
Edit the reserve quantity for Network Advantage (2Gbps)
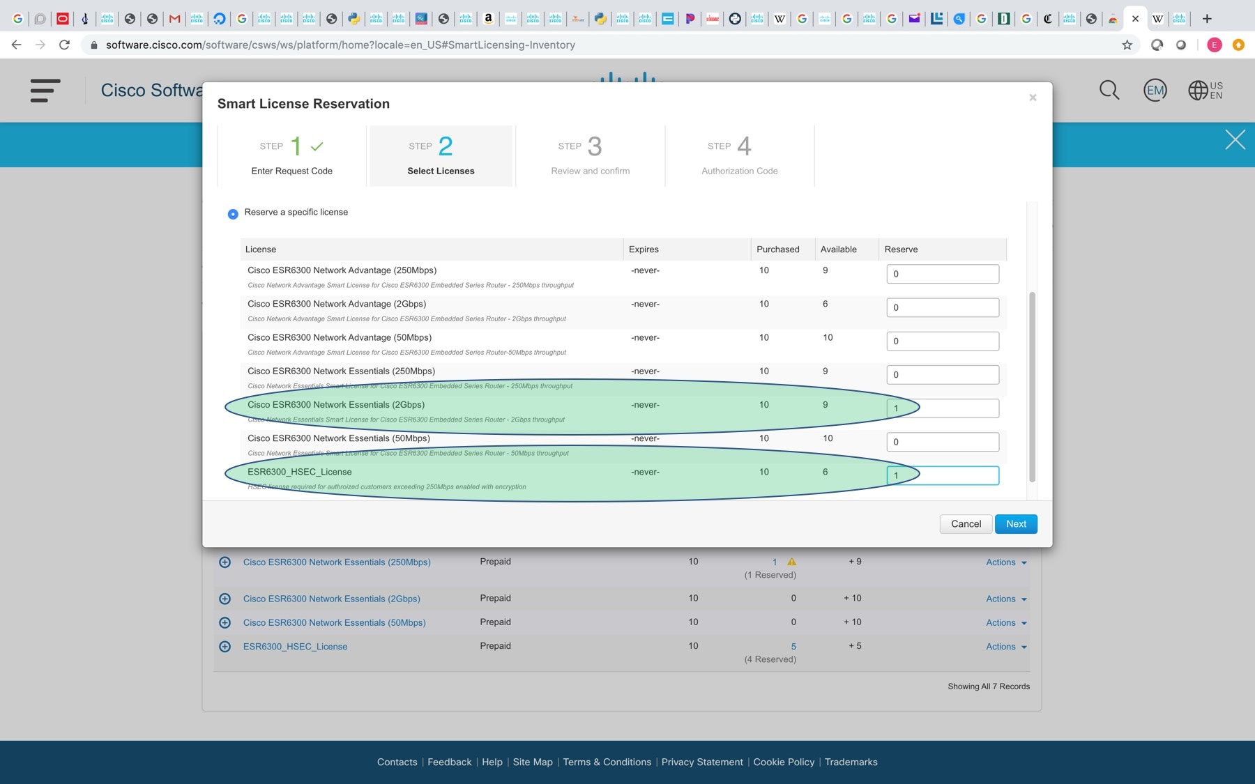943,307
